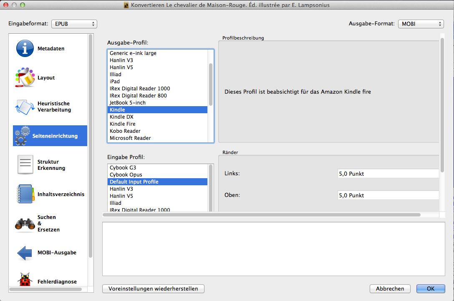Image resolution: width=454 pixels, height=301 pixels.
Task: Choose Kobo Reader output profile
Action: (157, 131)
